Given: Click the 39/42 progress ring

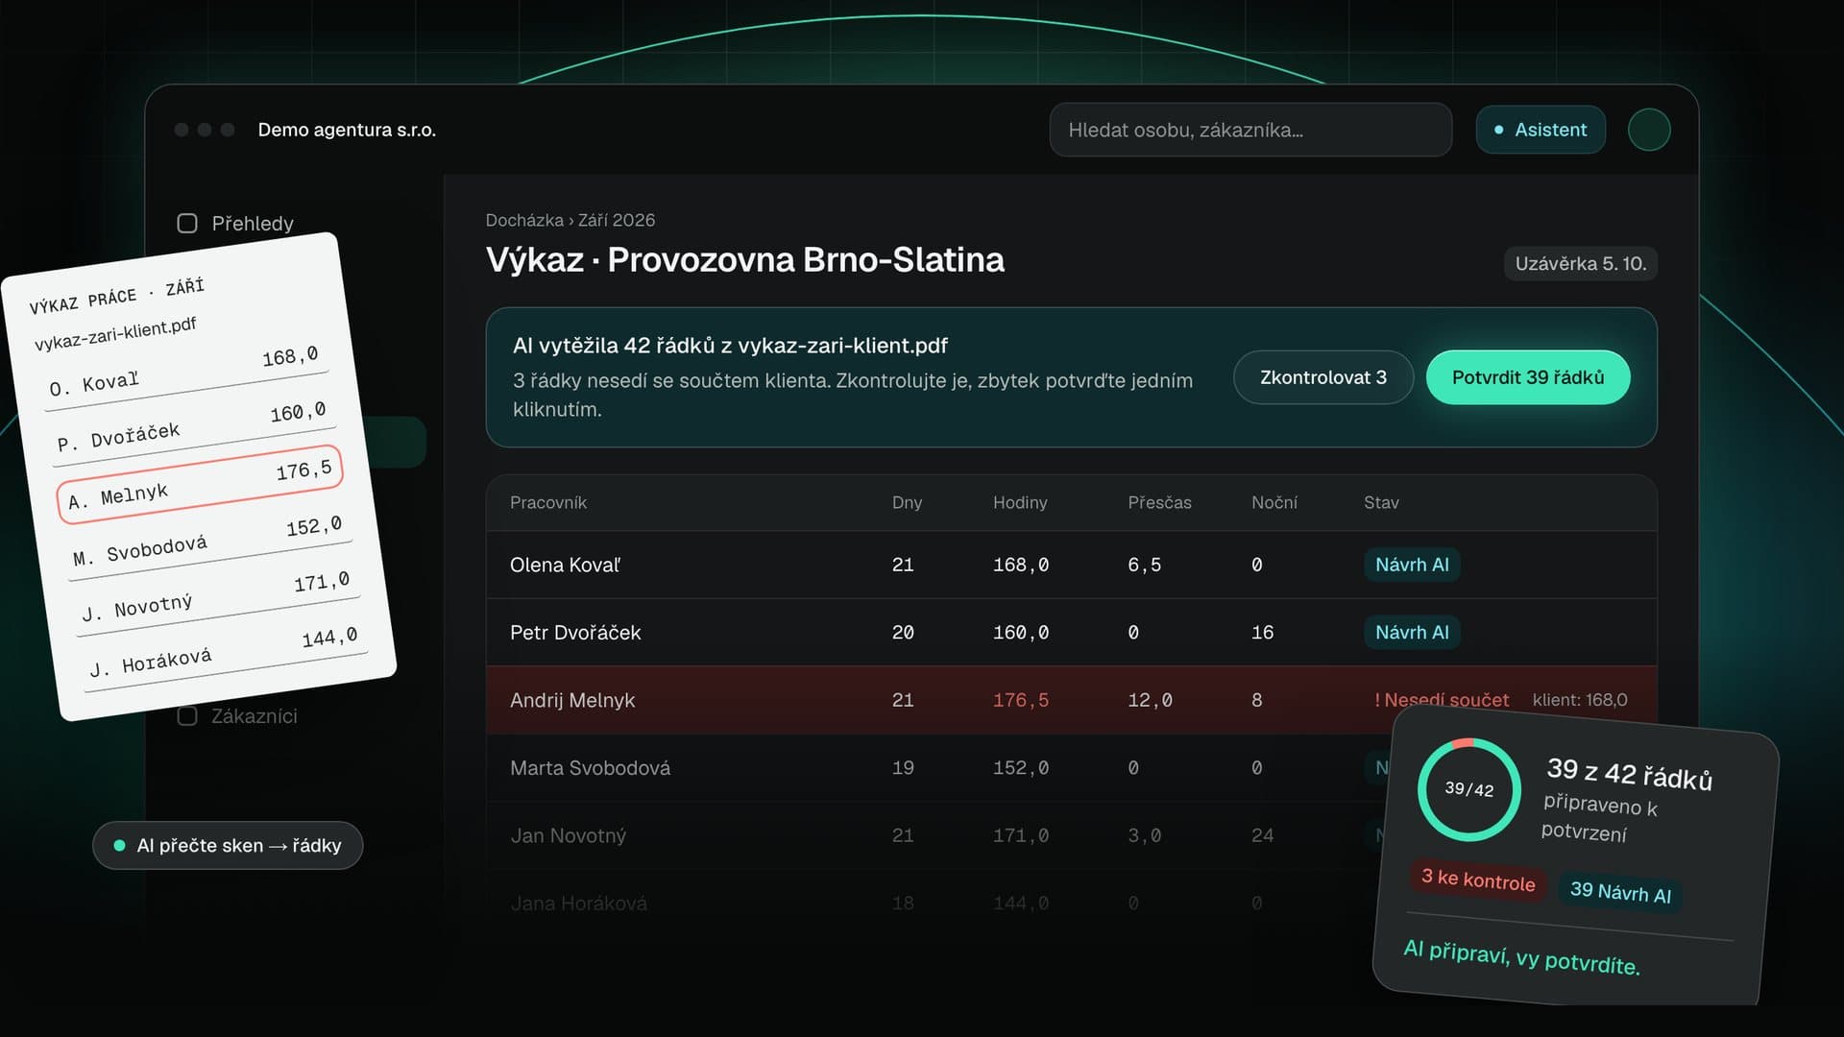Looking at the screenshot, I should pos(1468,789).
